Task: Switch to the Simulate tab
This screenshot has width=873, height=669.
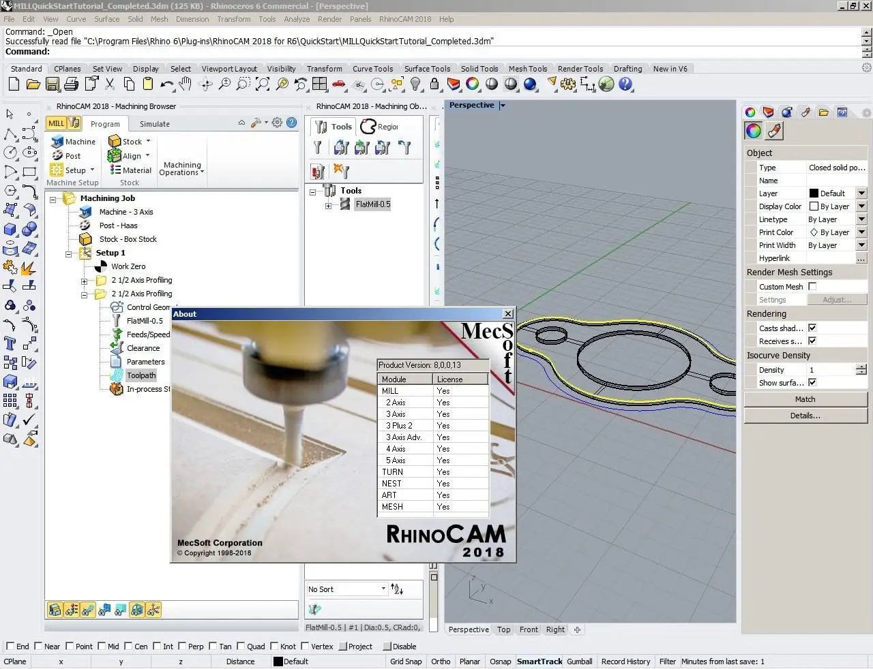Action: 155,124
